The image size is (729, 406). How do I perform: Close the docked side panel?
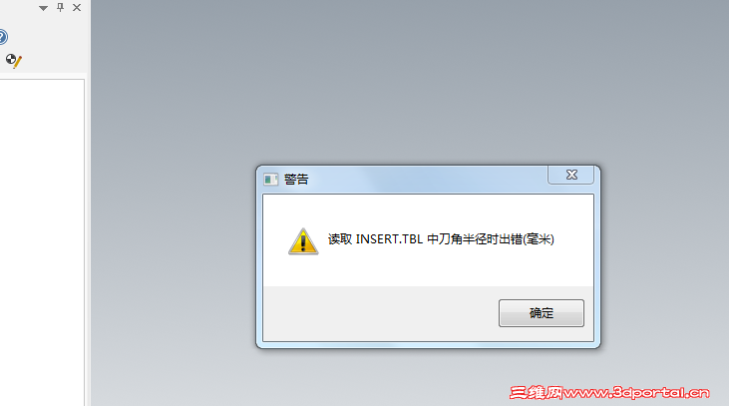click(x=77, y=7)
